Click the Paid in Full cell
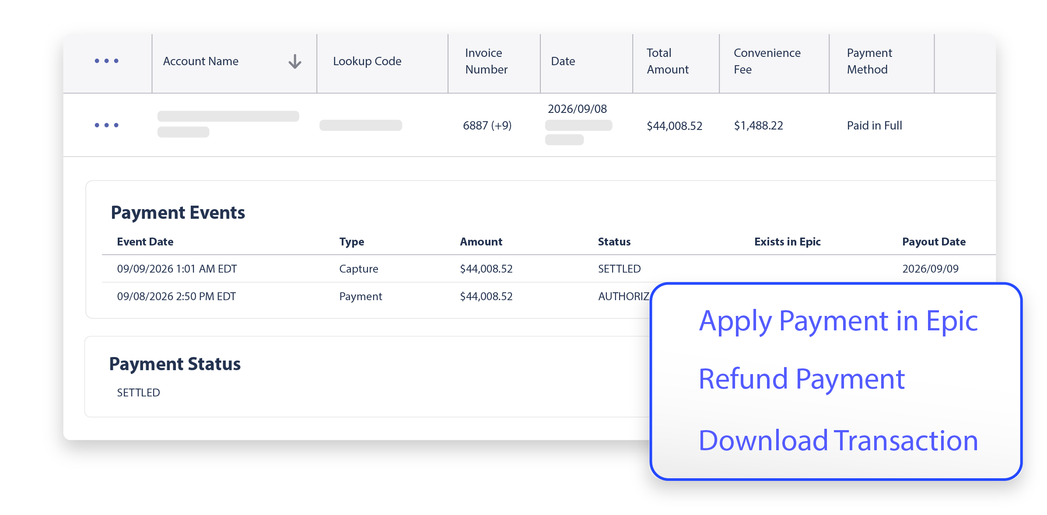Viewport: 1047px width, 515px height. 874,126
